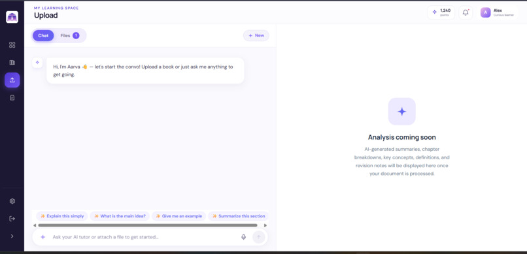
Task: Click the 'Upload' page title
Action: pos(46,16)
